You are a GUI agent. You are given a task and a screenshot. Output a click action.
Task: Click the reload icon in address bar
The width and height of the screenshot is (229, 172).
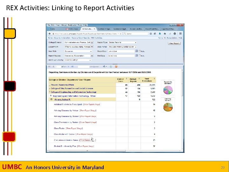(x=121, y=34)
